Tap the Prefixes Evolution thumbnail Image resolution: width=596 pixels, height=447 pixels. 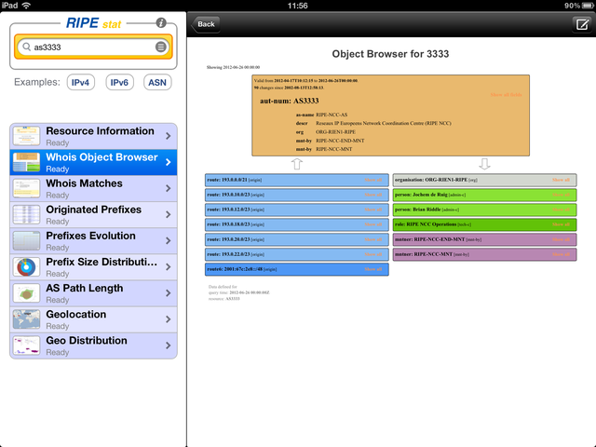click(x=26, y=240)
